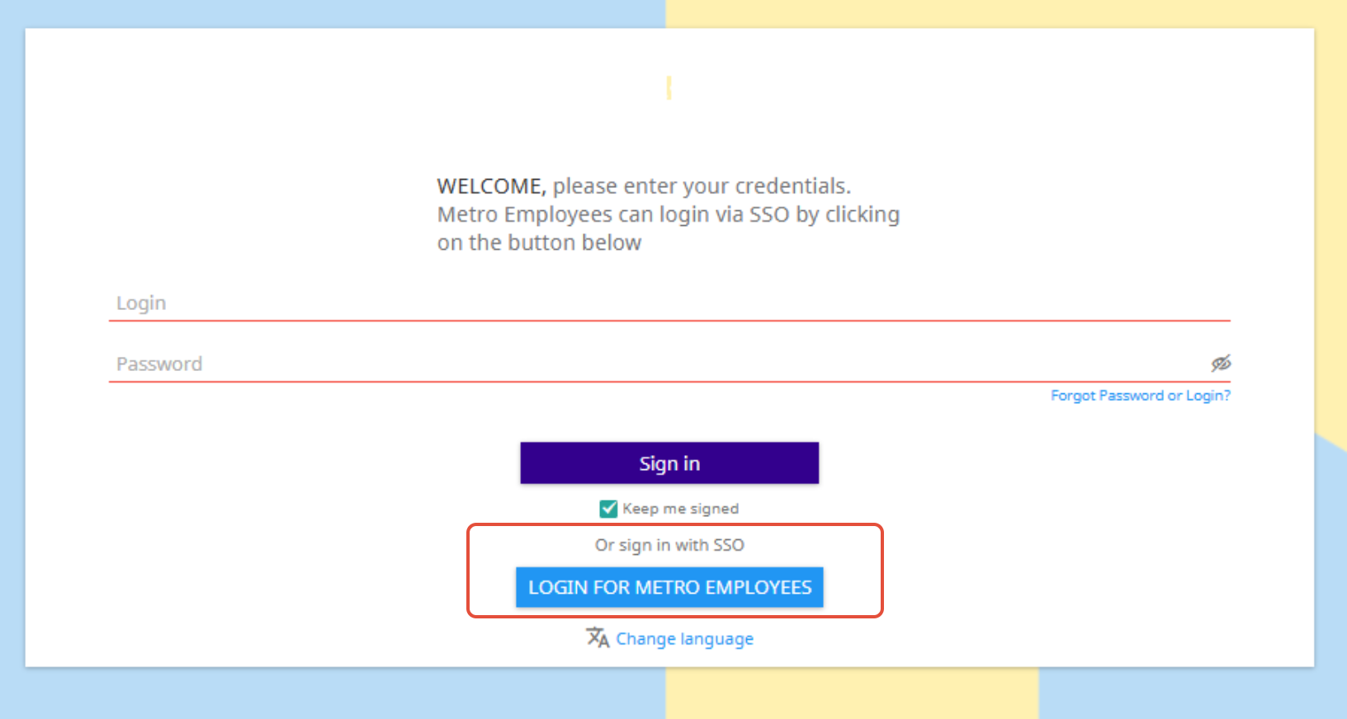1347x719 pixels.
Task: Click the translate icon beside Change language
Action: pos(598,637)
